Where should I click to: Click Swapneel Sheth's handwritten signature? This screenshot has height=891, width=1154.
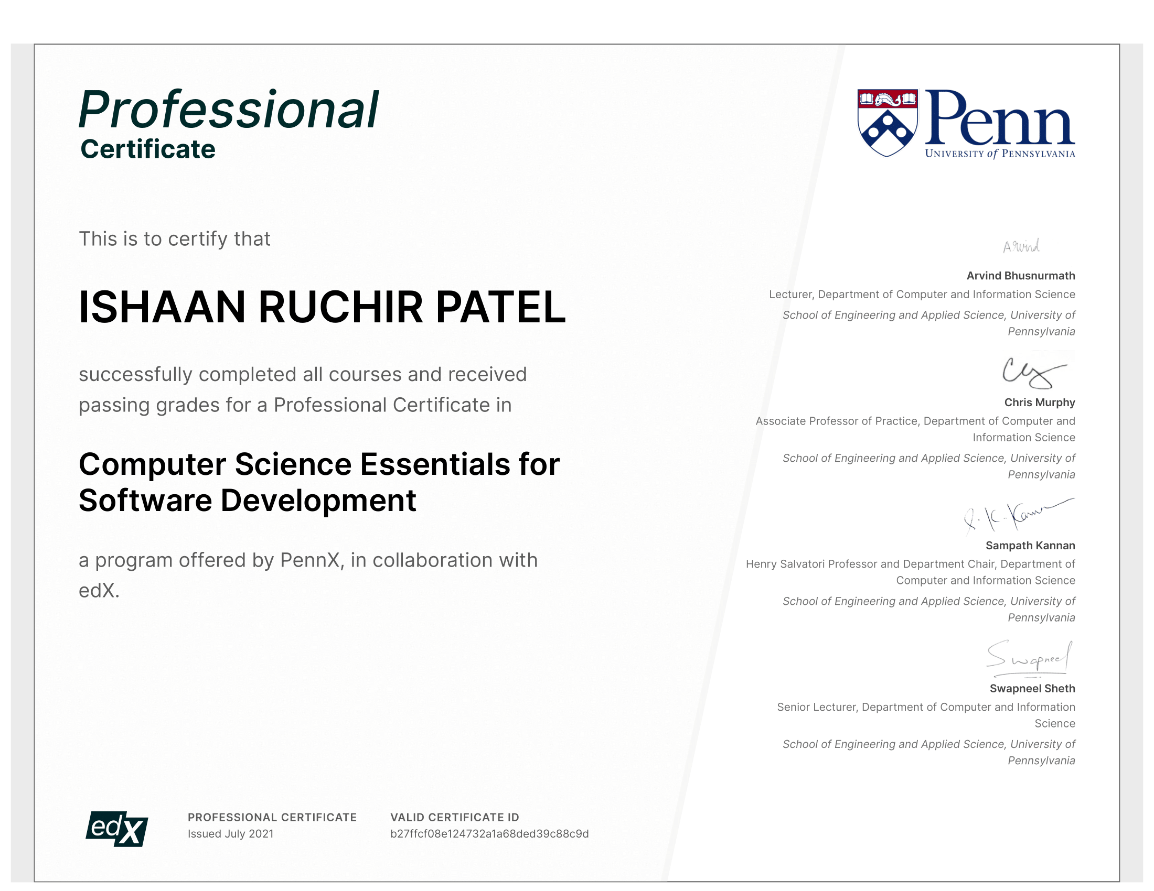[x=1030, y=658]
